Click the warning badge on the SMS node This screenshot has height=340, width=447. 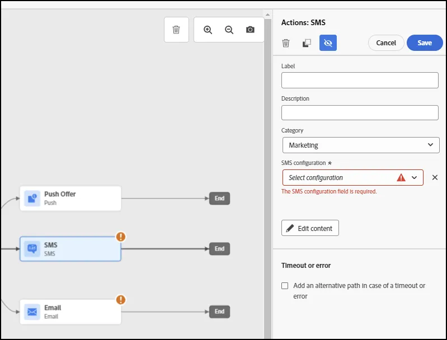point(121,237)
